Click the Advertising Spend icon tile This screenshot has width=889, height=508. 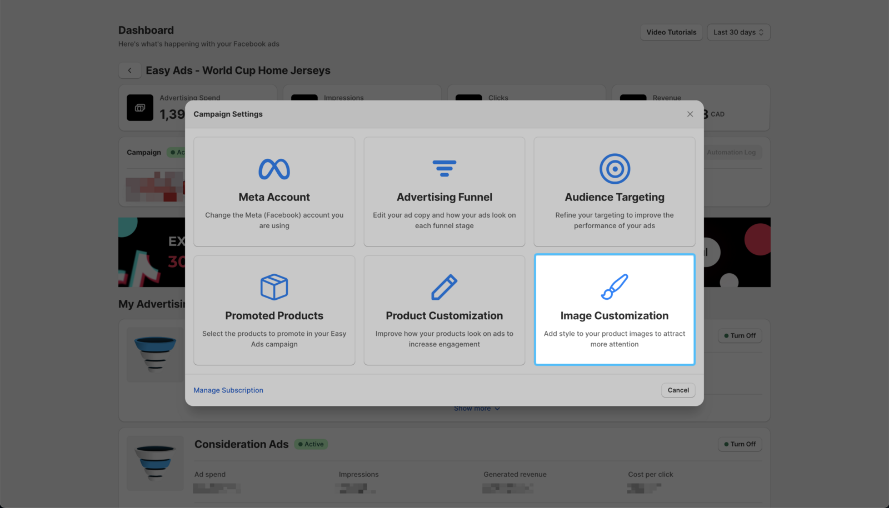click(x=140, y=108)
